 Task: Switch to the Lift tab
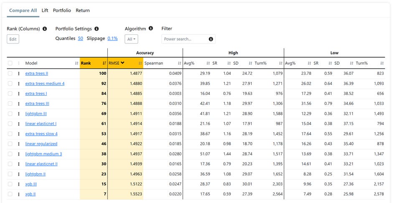(45, 10)
